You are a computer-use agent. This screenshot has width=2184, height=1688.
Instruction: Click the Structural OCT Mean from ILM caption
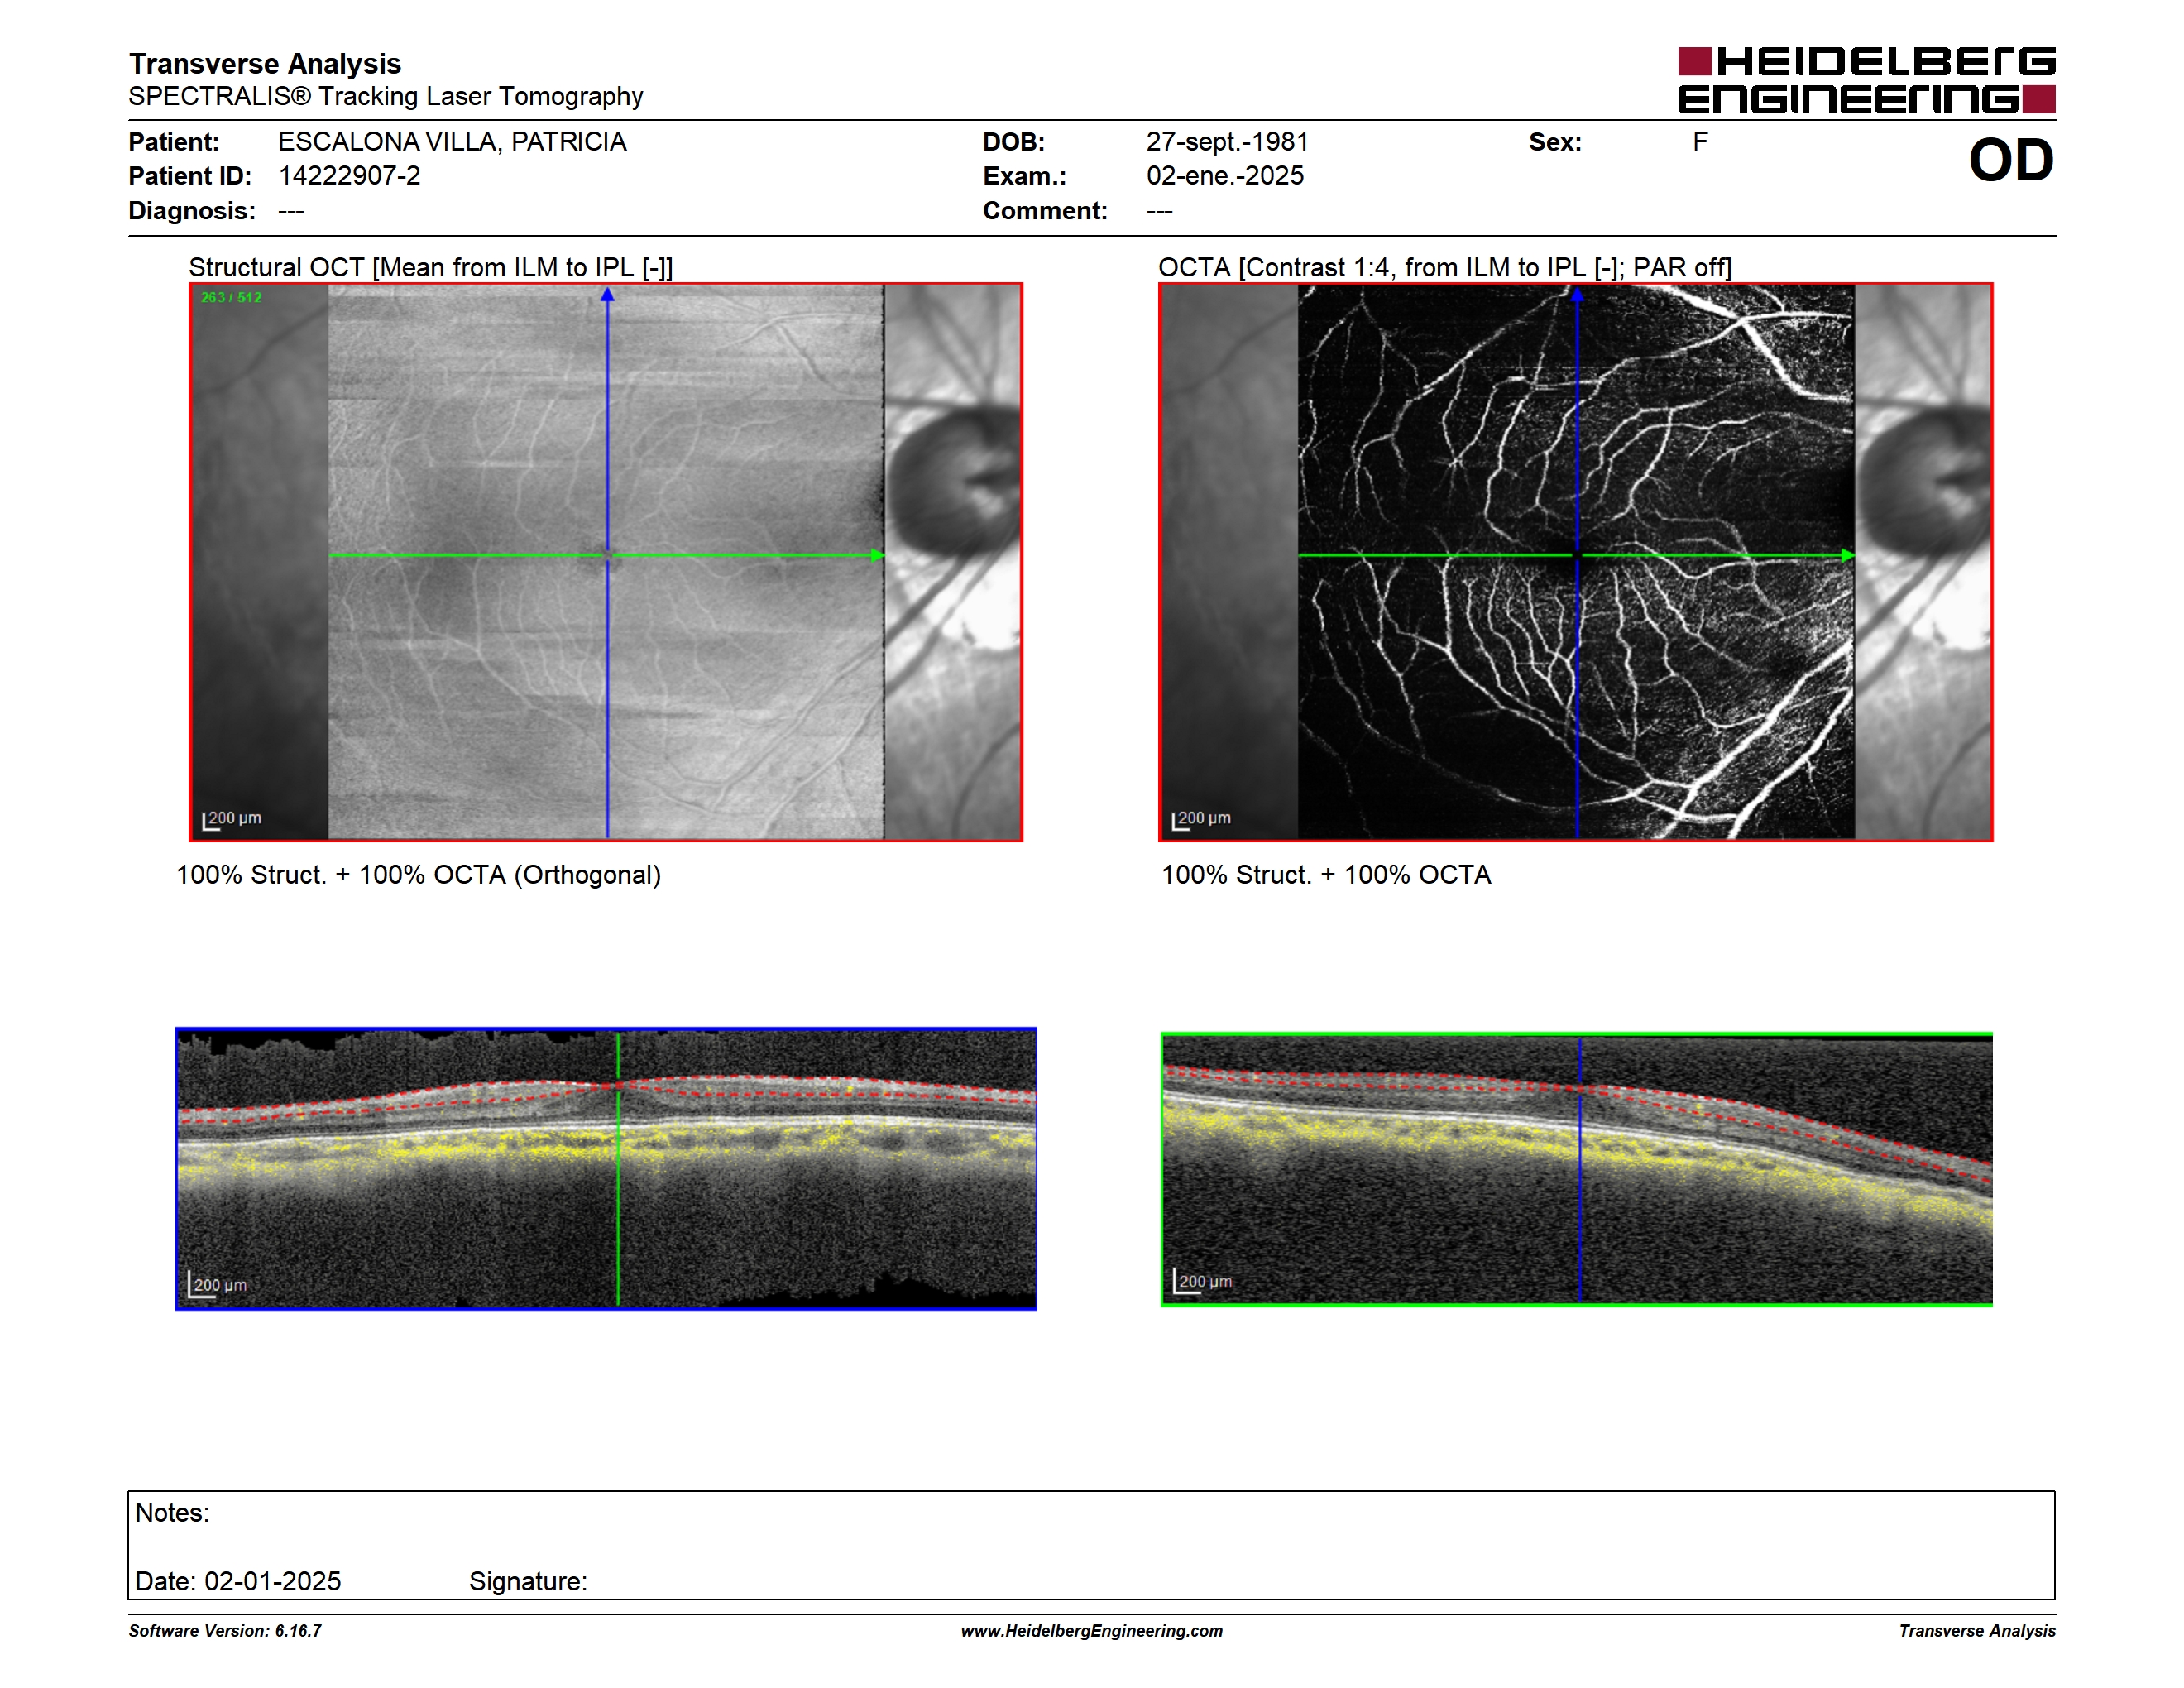pos(431,267)
